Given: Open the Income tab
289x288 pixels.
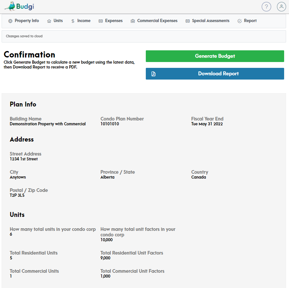Looking at the screenshot, I should 81,21.
